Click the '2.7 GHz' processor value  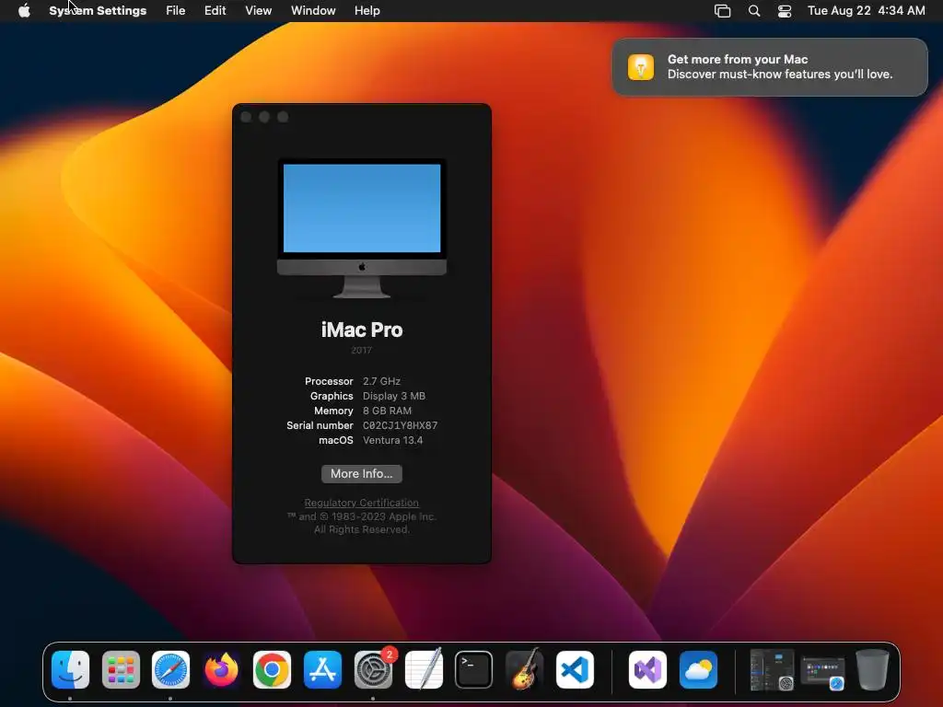(x=381, y=381)
